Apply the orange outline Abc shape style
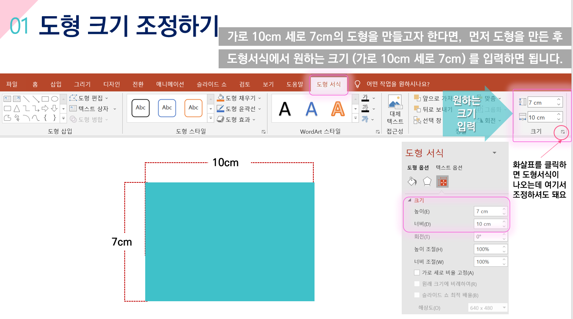 click(x=193, y=108)
